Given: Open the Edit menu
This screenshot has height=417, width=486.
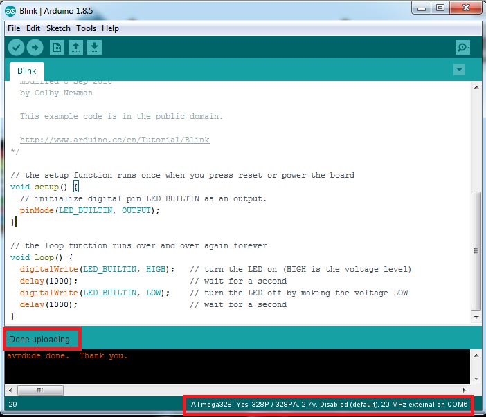Looking at the screenshot, I should pos(33,28).
